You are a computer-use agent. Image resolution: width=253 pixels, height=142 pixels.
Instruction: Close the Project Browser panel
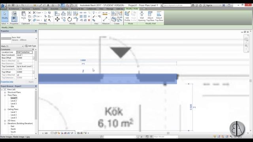(x=36, y=86)
